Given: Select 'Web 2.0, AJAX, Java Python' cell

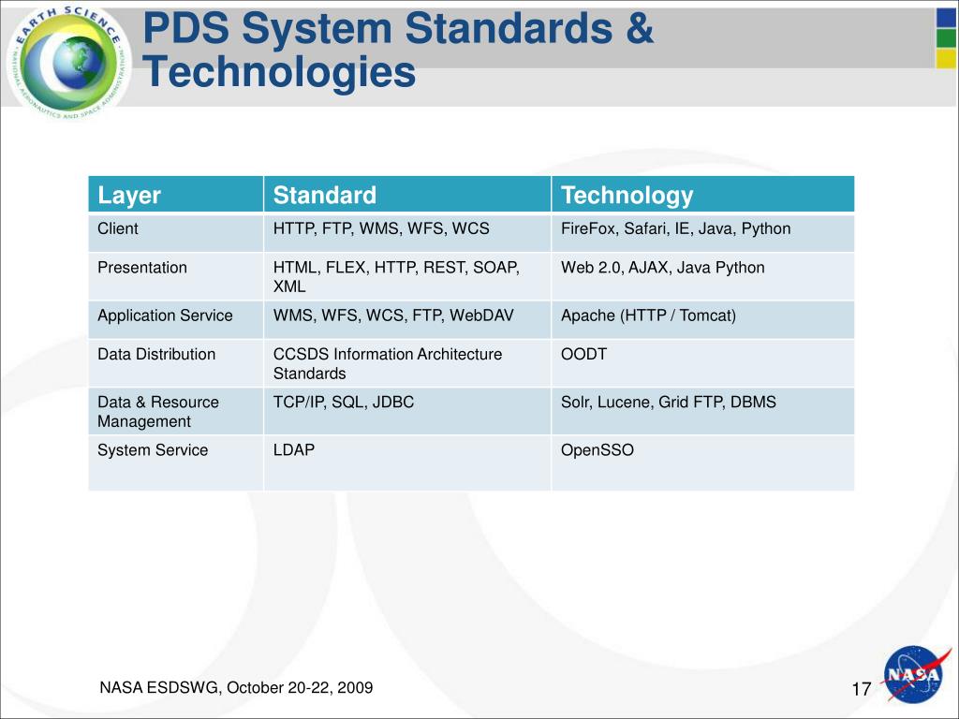Looking at the screenshot, I should (x=702, y=276).
